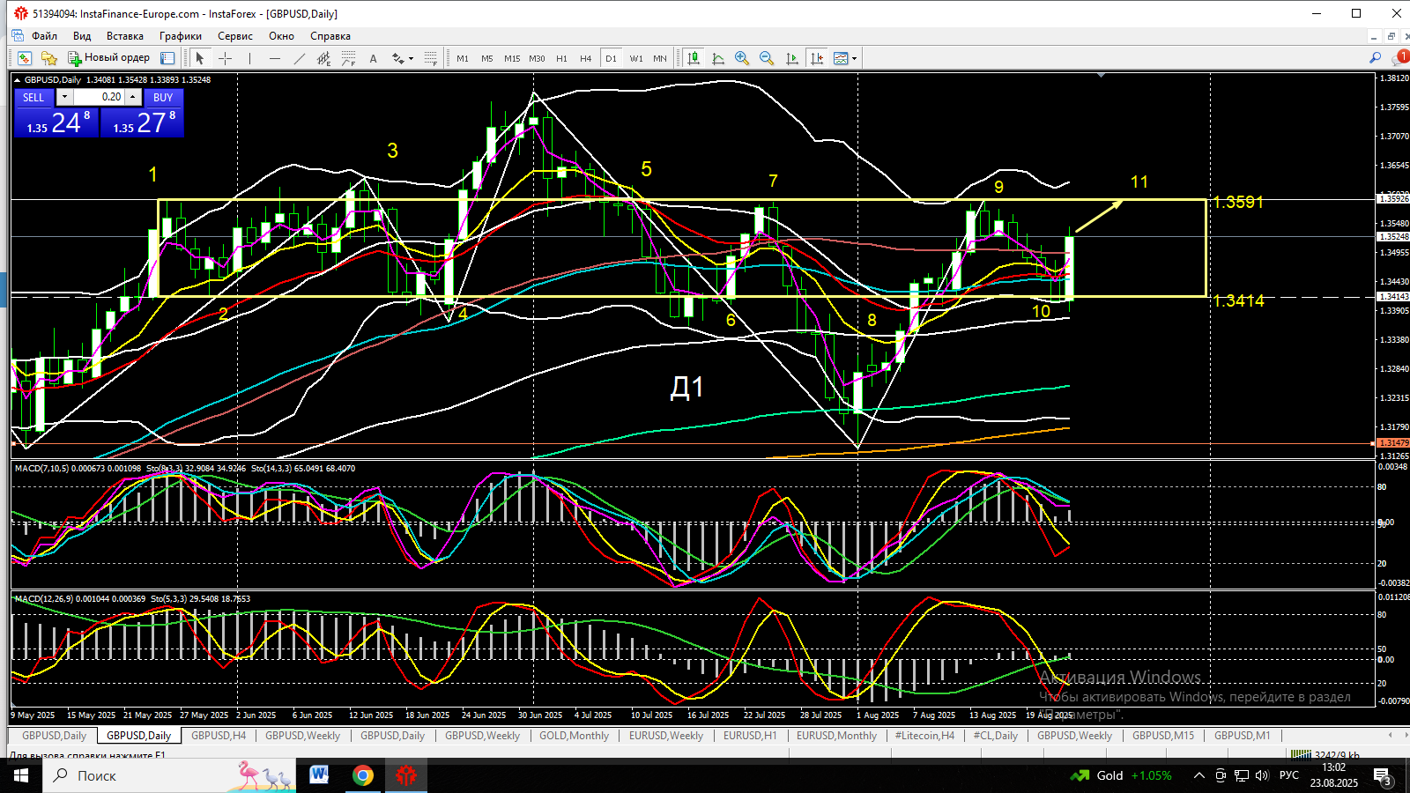Open the Графики menu

(181, 36)
